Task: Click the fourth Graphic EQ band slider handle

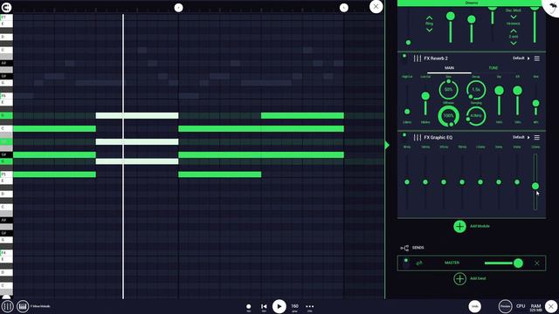Action: coord(462,182)
